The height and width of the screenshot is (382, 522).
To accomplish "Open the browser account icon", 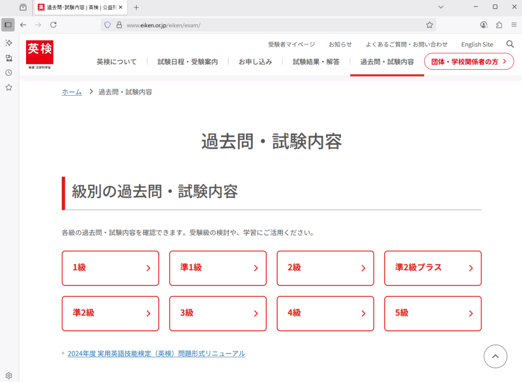I will [484, 25].
